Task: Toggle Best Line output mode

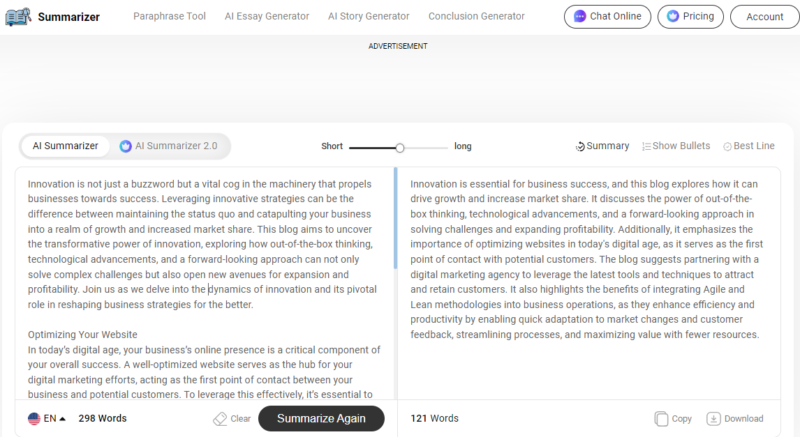Action: 749,146
